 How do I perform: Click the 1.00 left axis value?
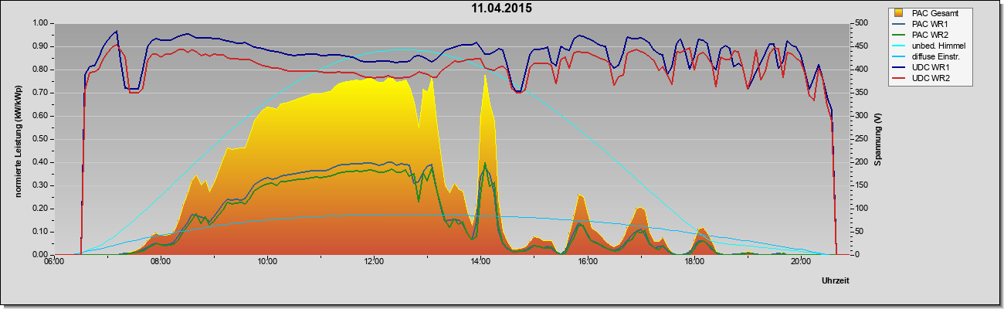pos(39,23)
